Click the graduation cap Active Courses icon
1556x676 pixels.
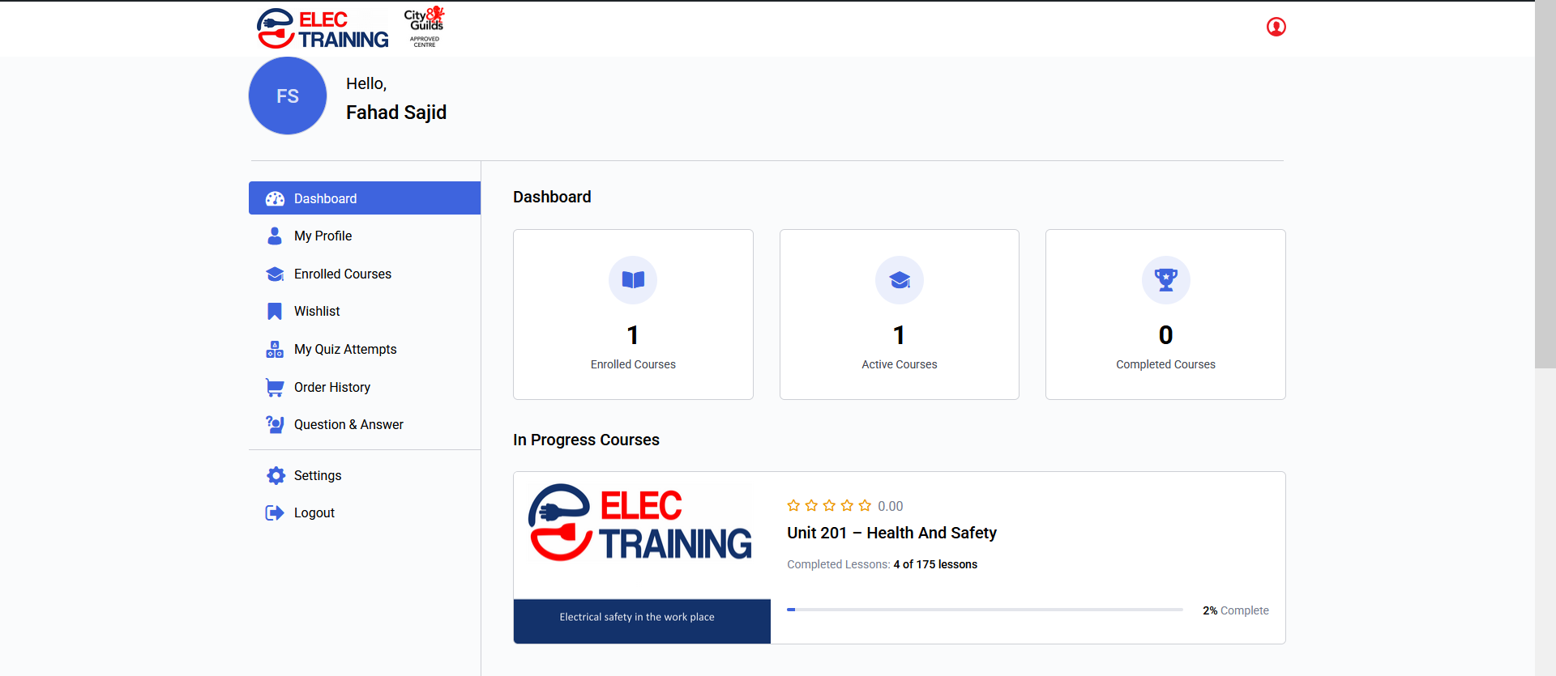[899, 280]
